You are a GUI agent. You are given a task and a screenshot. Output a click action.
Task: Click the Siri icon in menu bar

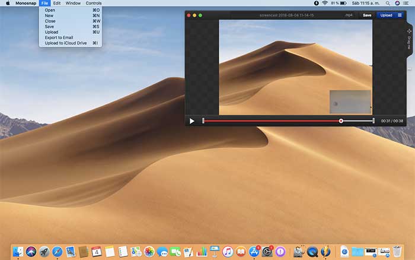coord(397,3)
